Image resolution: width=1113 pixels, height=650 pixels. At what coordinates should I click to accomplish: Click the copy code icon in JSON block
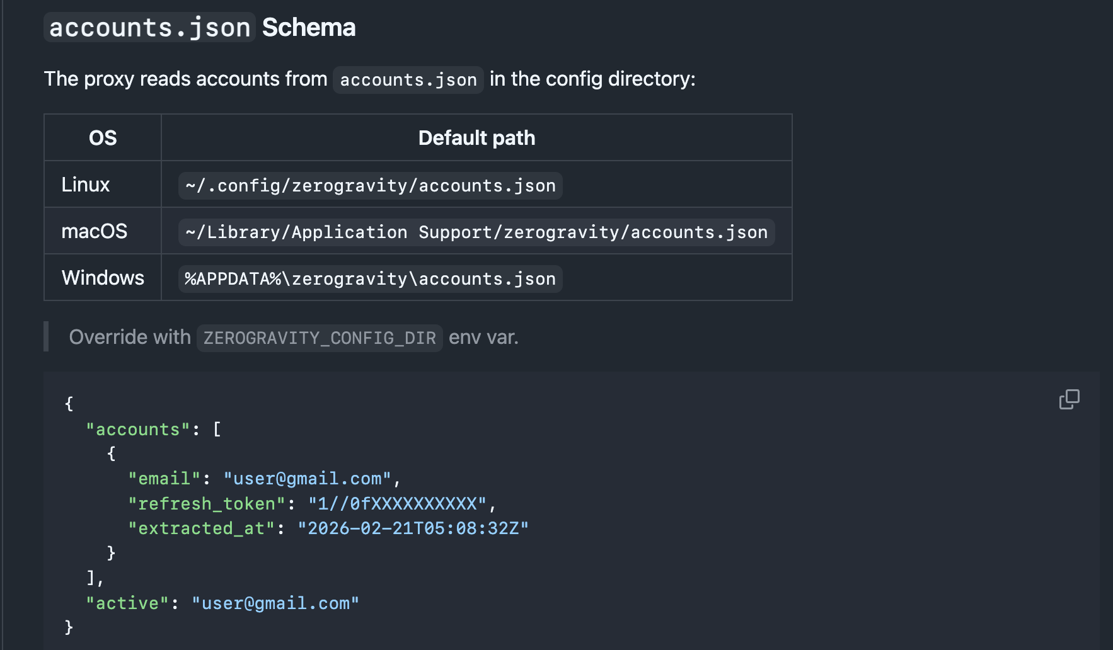(x=1069, y=399)
